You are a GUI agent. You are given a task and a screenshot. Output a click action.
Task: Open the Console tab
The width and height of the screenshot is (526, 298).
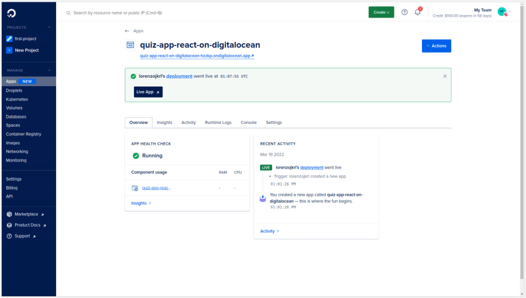pyautogui.click(x=249, y=123)
